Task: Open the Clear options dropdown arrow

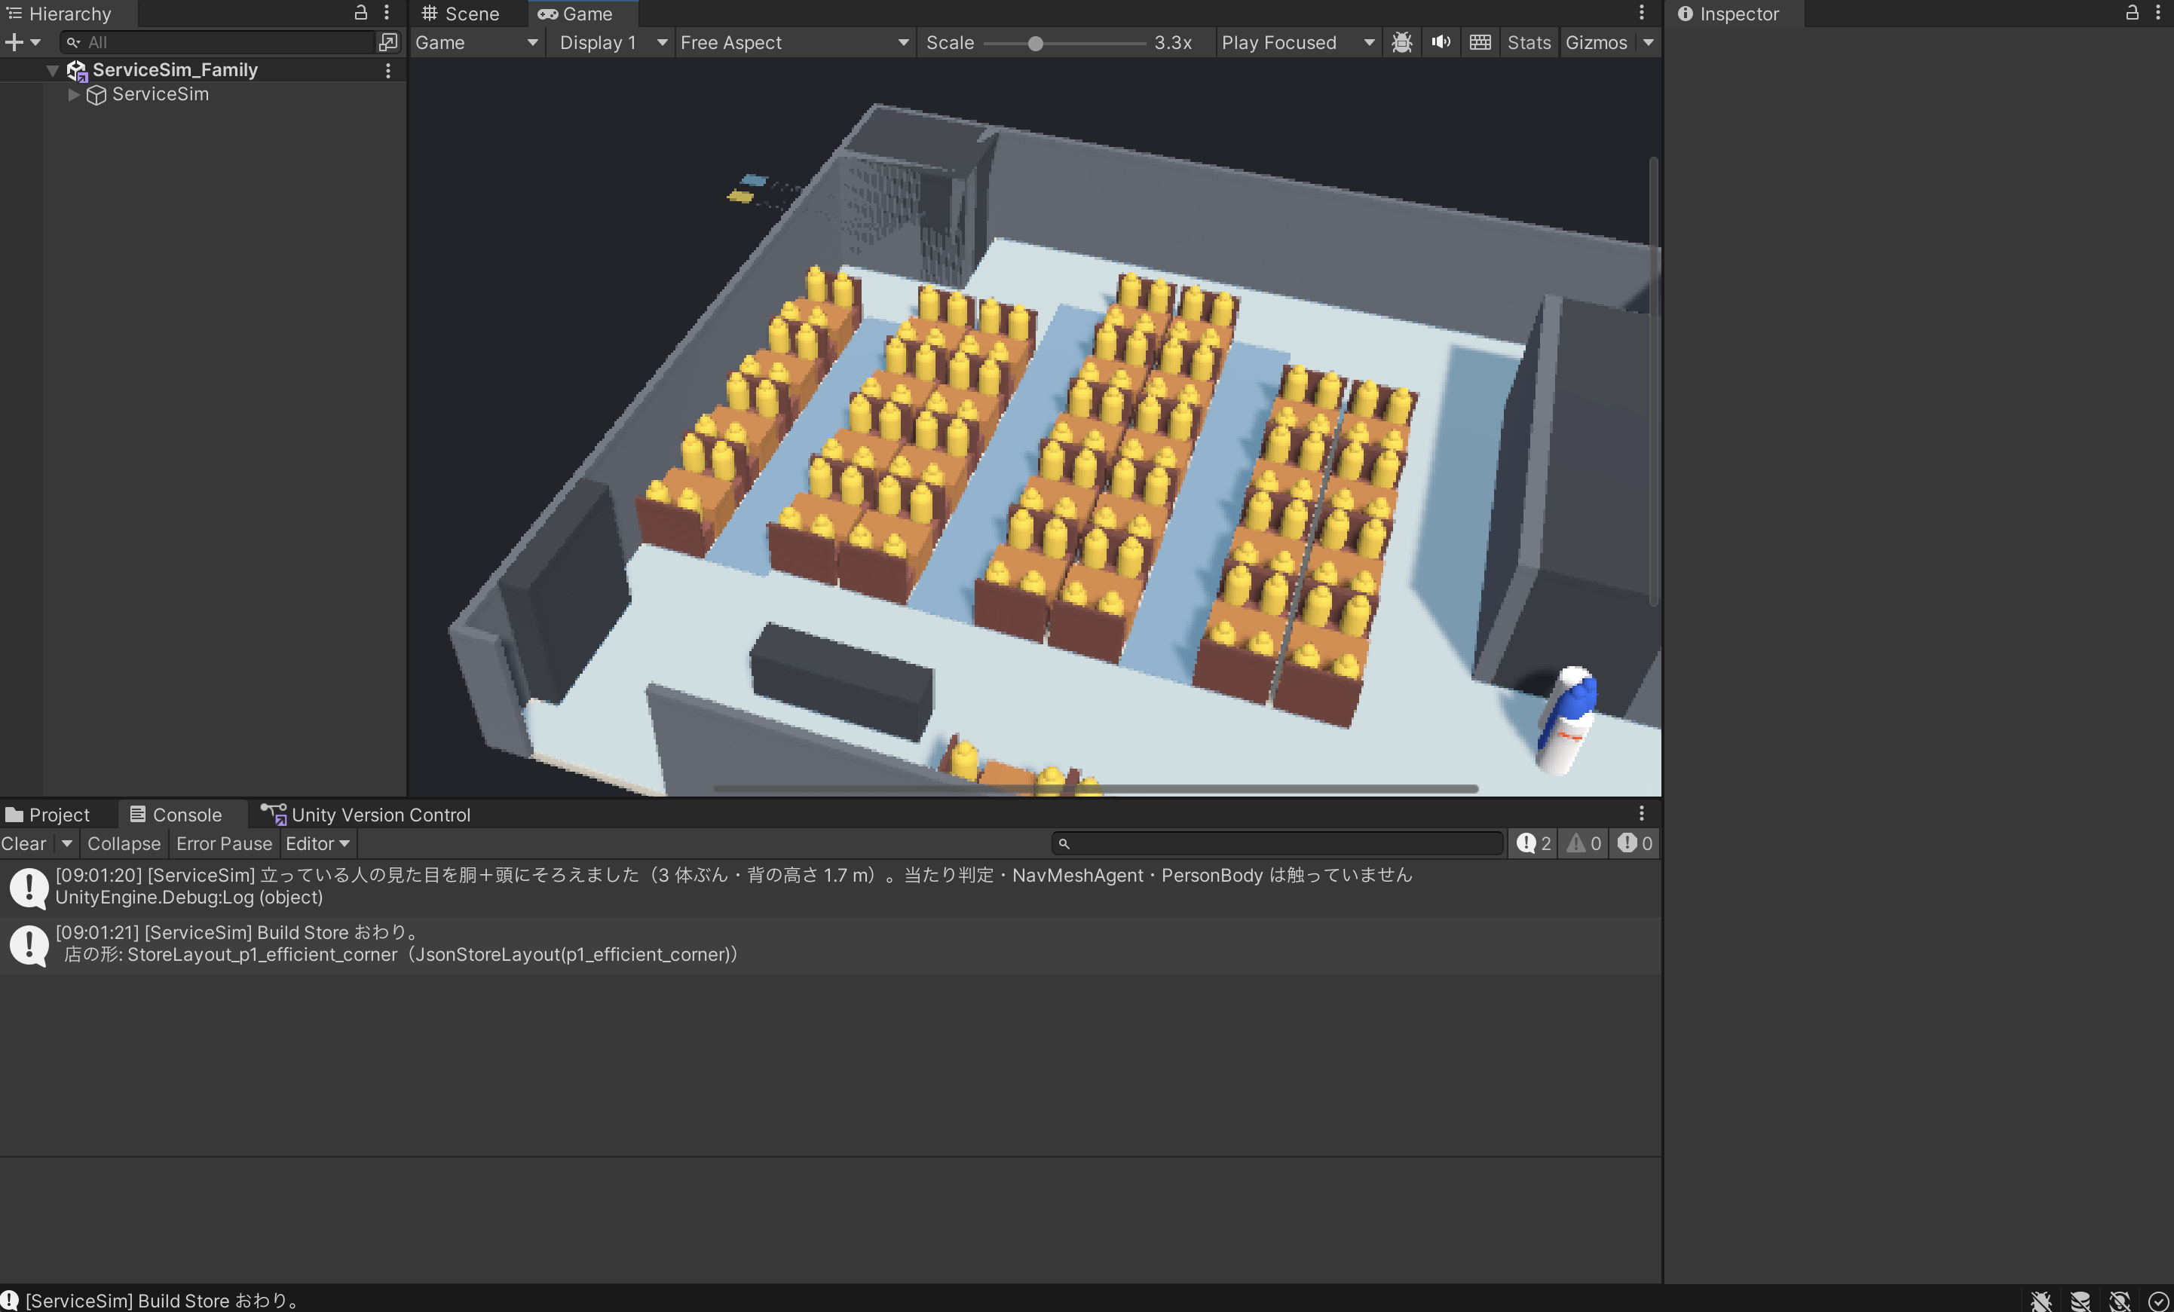Action: pyautogui.click(x=66, y=843)
